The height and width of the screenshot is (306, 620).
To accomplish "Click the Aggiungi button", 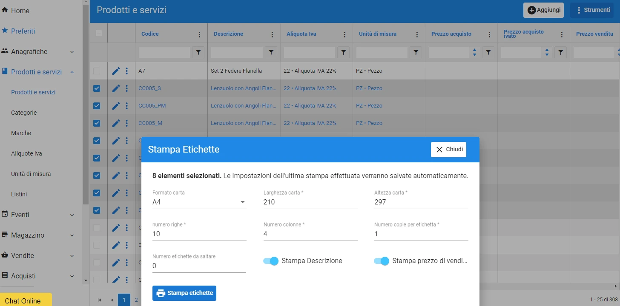I will [544, 10].
